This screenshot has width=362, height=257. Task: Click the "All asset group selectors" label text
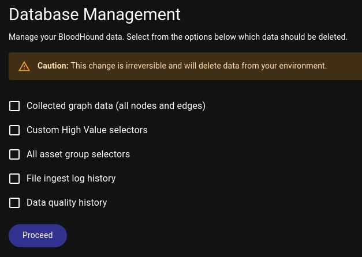78,154
